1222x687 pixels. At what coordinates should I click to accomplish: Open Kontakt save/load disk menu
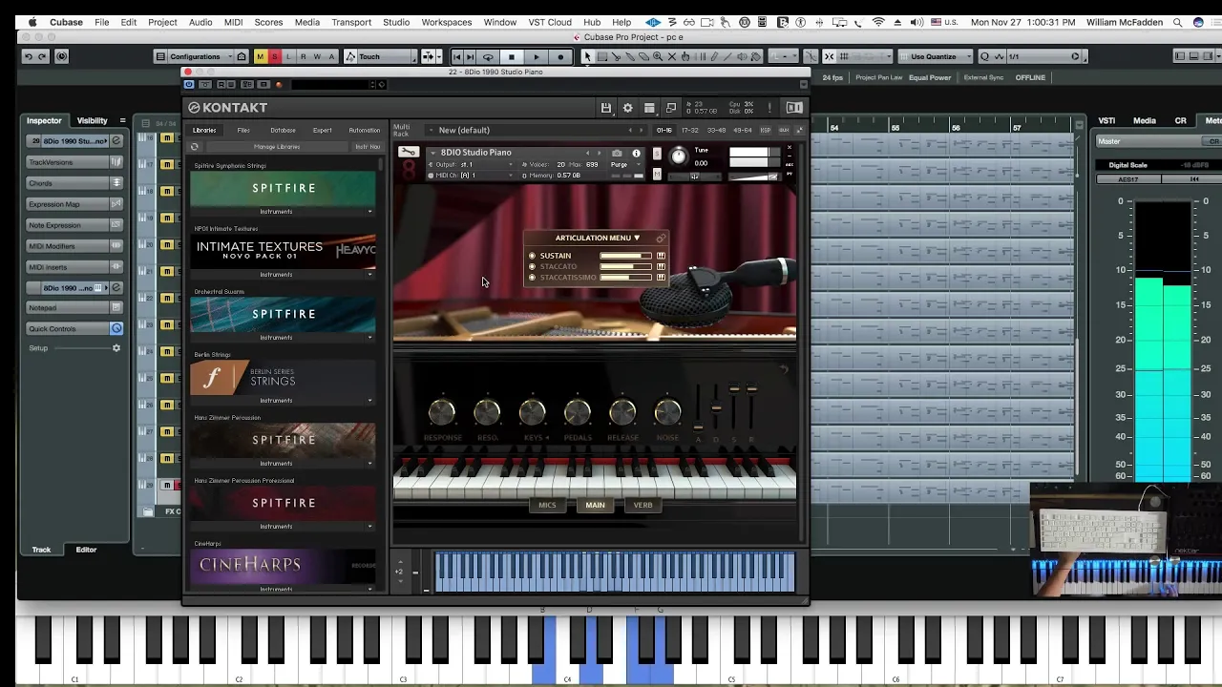coord(605,108)
